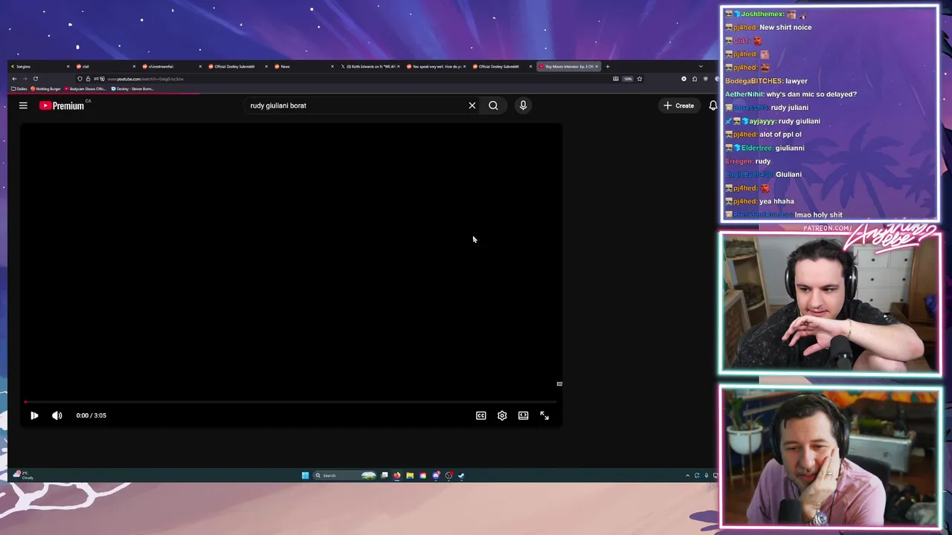952x535 pixels.
Task: Go to YouTube Premium home logo
Action: tap(62, 106)
